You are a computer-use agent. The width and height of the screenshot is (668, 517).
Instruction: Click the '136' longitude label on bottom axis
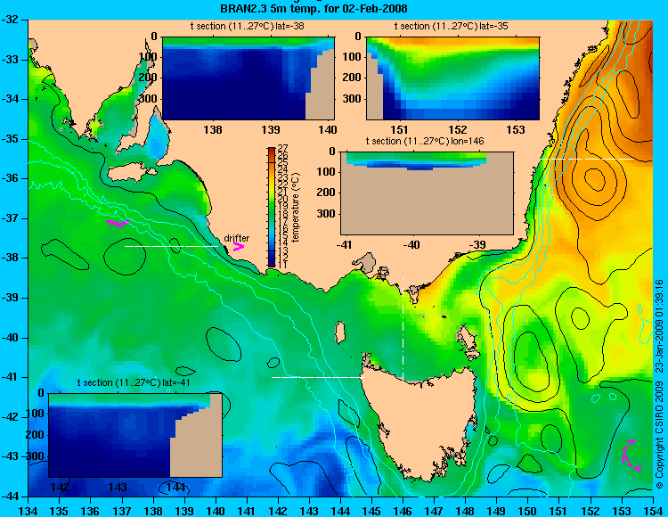(x=91, y=511)
